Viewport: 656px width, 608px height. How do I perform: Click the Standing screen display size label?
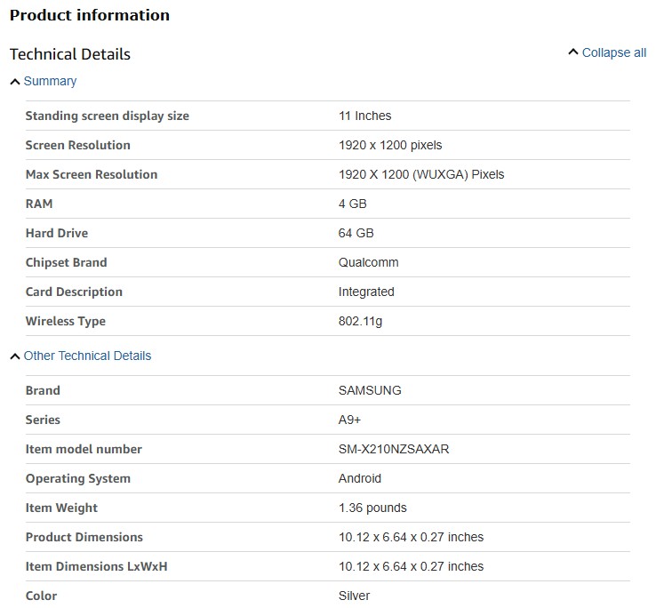[x=108, y=116]
